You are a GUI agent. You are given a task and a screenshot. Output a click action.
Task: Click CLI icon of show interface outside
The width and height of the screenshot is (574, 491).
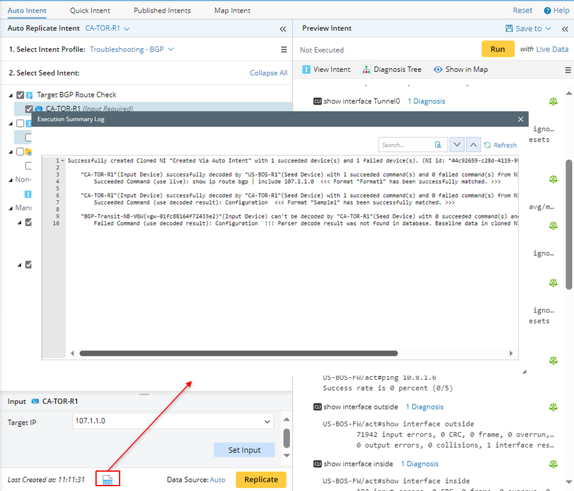[317, 407]
